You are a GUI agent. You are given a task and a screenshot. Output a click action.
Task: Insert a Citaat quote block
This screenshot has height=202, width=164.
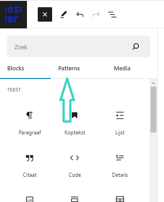pyautogui.click(x=30, y=166)
